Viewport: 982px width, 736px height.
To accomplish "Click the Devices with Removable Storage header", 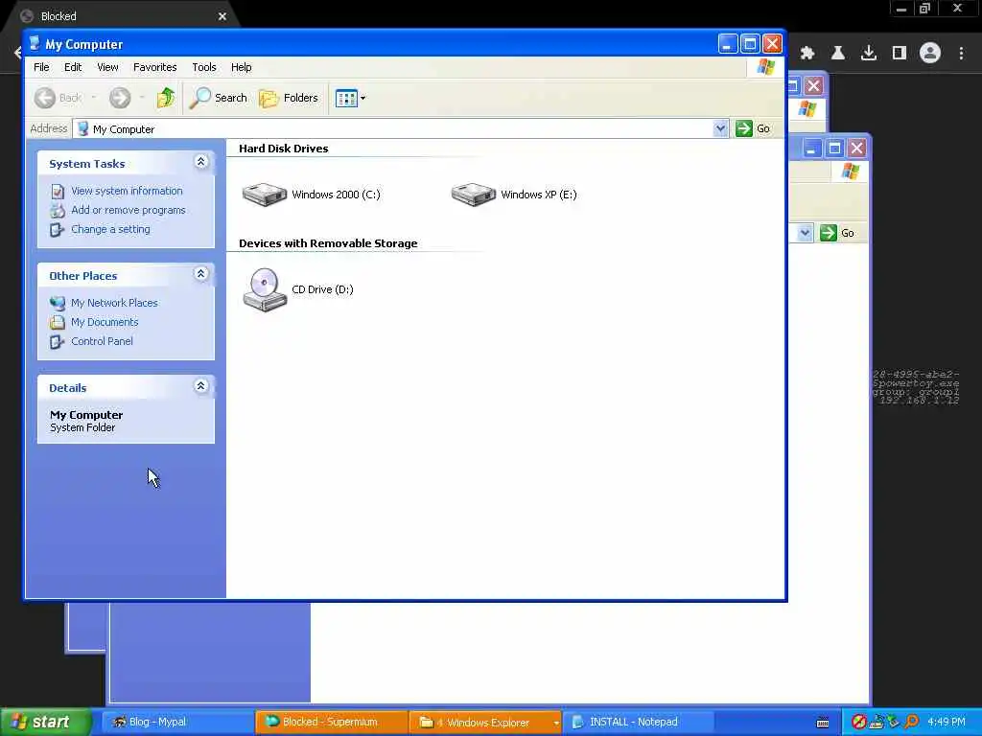I will 328,243.
